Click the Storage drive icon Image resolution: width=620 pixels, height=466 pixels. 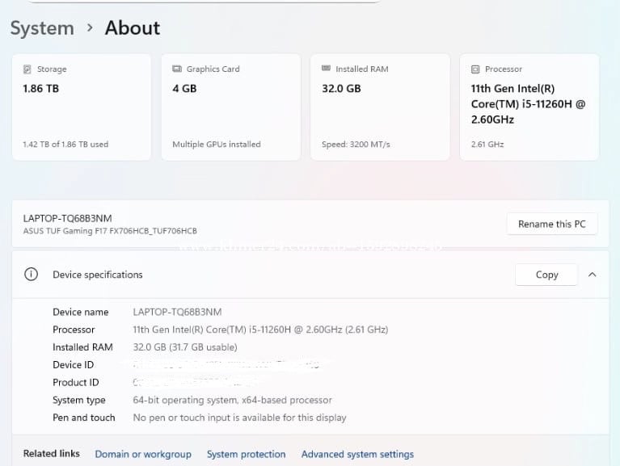(x=28, y=69)
